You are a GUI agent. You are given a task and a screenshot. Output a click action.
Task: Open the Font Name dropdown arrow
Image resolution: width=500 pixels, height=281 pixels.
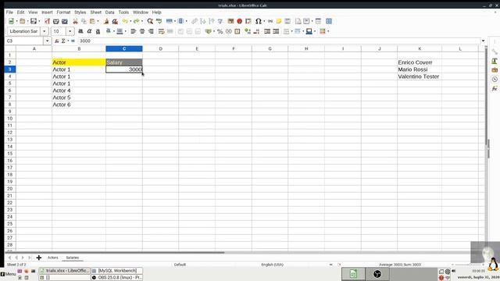point(45,31)
